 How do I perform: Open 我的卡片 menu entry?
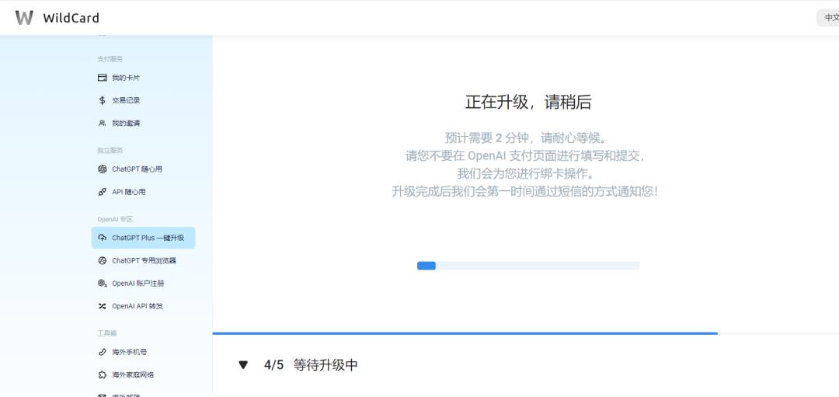tap(126, 78)
